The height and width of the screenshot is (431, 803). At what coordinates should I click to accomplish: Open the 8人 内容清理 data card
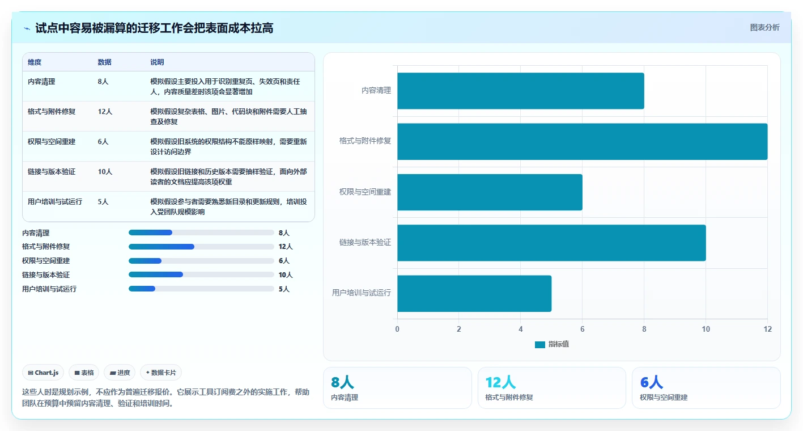(x=397, y=388)
